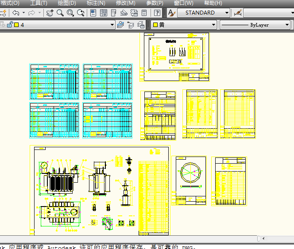This screenshot has width=294, height=249.
Task: Click the Dimension Style icon
Action: coord(238,13)
